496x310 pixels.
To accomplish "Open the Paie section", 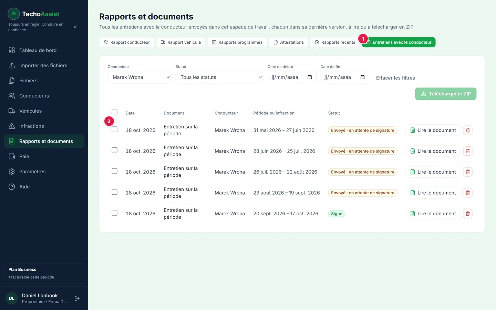I will (44, 156).
